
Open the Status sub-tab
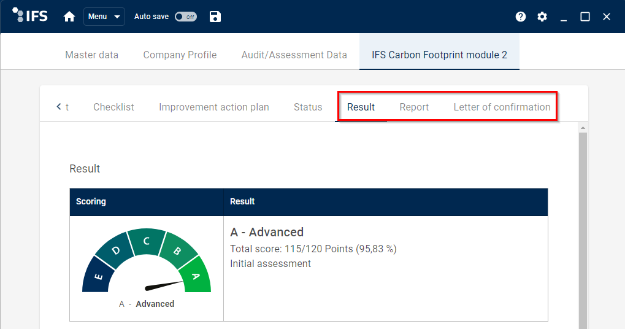point(308,107)
